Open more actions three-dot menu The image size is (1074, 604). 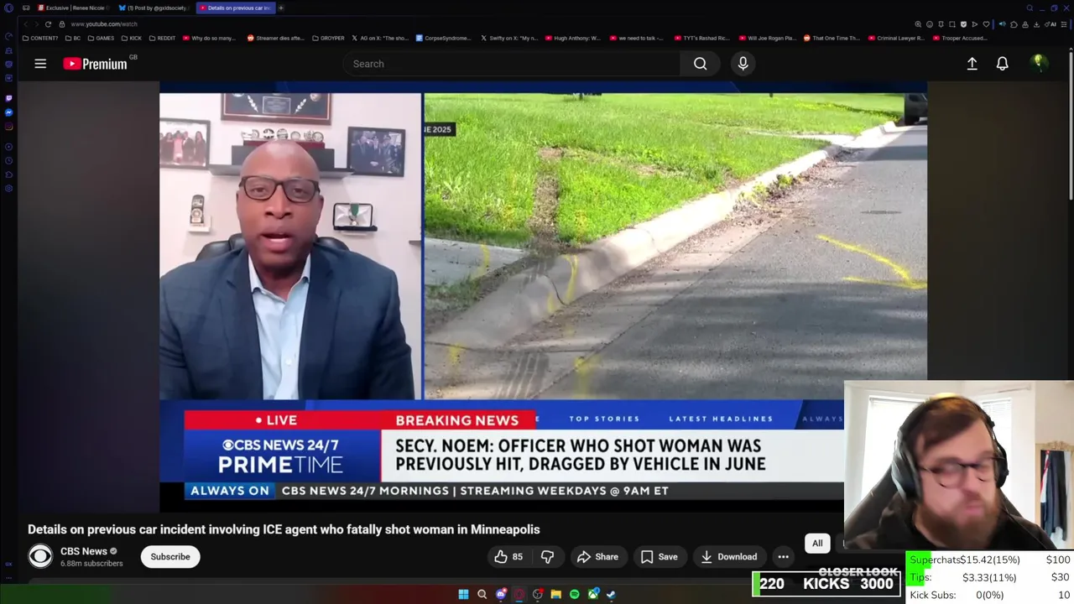click(783, 556)
